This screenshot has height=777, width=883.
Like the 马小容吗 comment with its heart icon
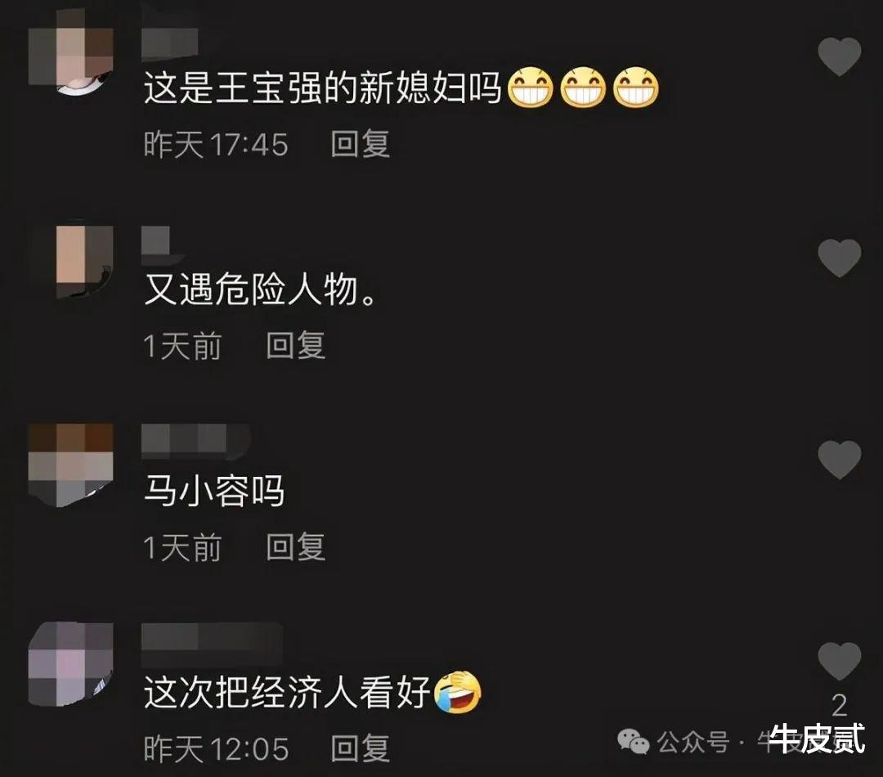point(839,460)
